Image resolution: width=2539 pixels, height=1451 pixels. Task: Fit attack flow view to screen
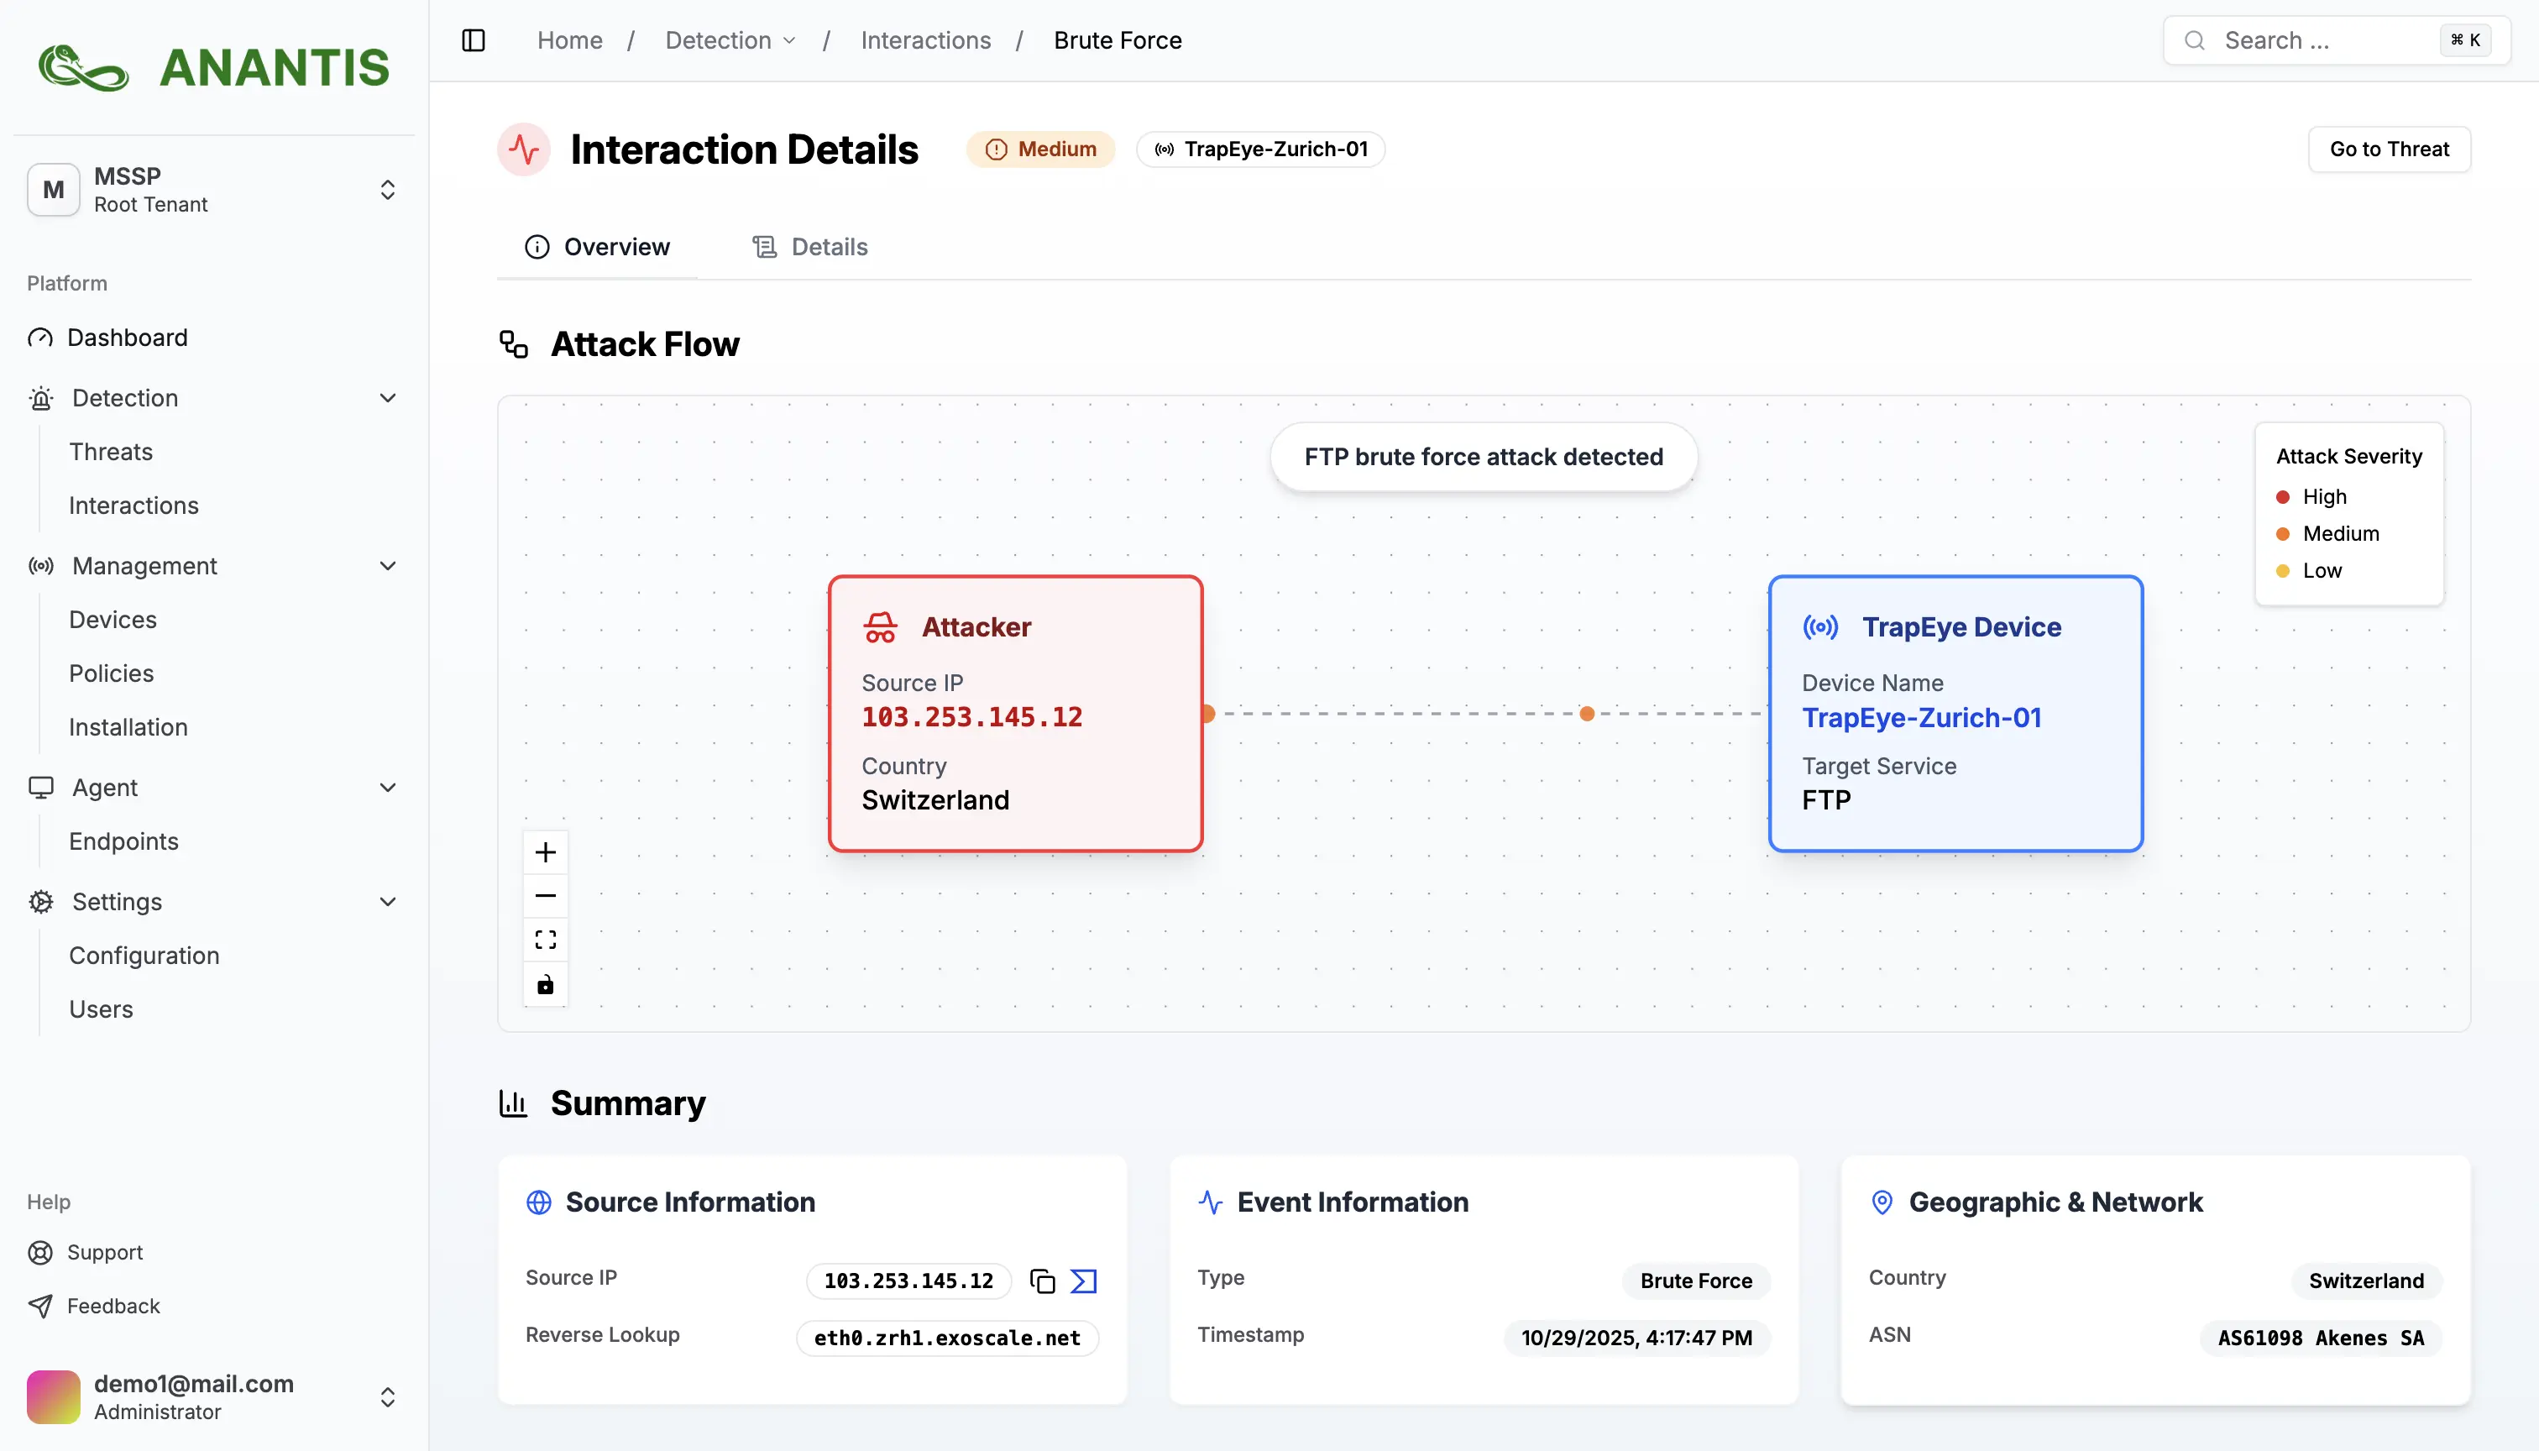[545, 940]
